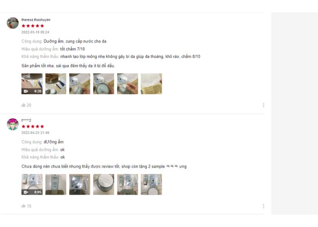The width and height of the screenshot is (318, 227).
Task: Open more options for theresa thaohuyen's review
Action: pos(263,105)
